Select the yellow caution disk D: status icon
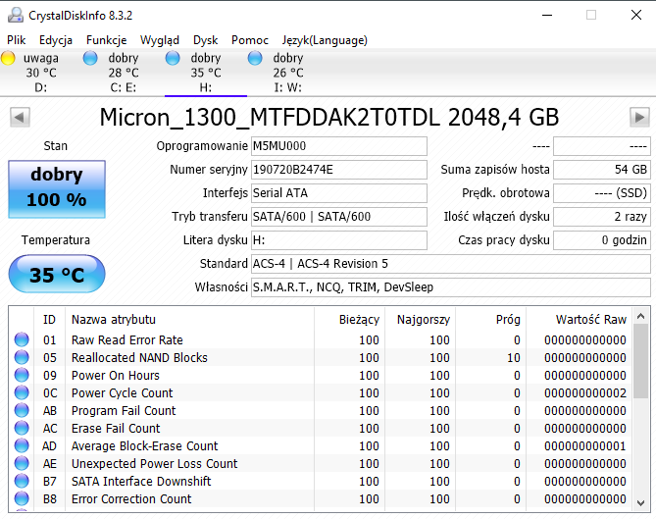The image size is (656, 519). pyautogui.click(x=9, y=59)
